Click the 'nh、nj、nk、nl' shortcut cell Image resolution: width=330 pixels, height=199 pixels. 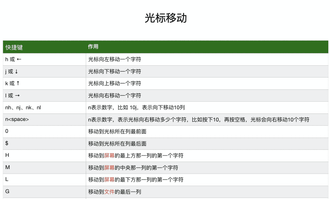tap(23, 107)
